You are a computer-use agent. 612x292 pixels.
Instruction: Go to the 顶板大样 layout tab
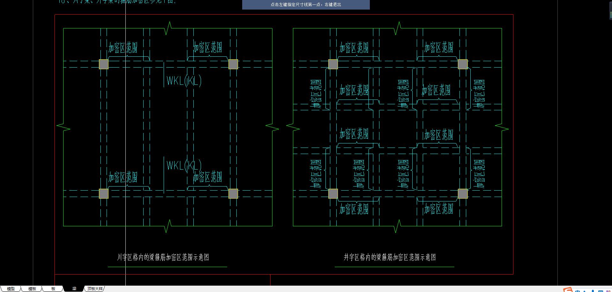[x=95, y=289]
